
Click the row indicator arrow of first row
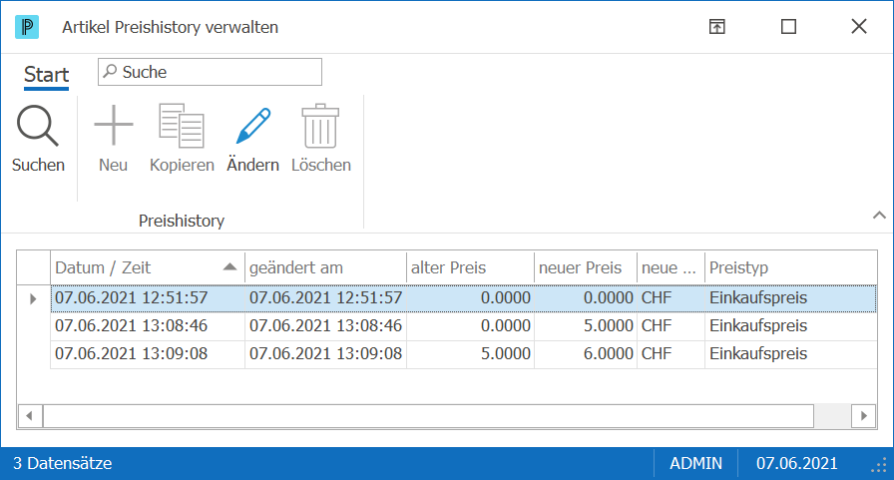click(x=33, y=298)
